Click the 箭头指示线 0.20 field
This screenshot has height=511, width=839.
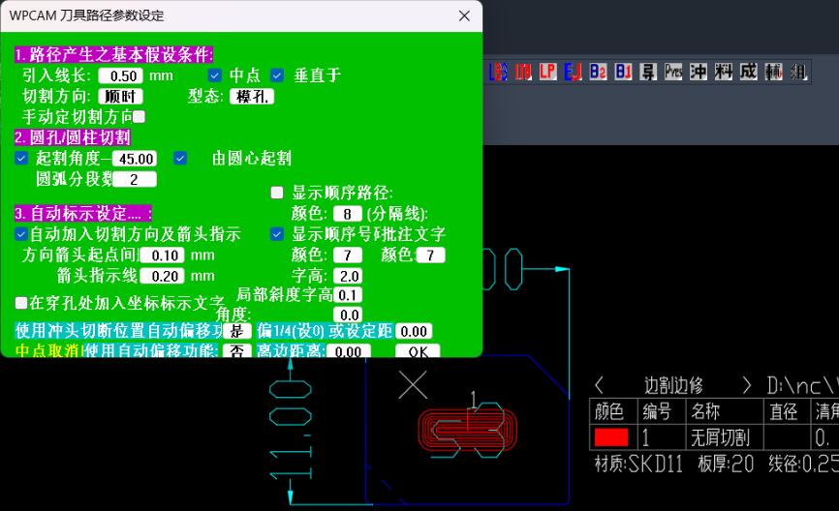pyautogui.click(x=162, y=276)
